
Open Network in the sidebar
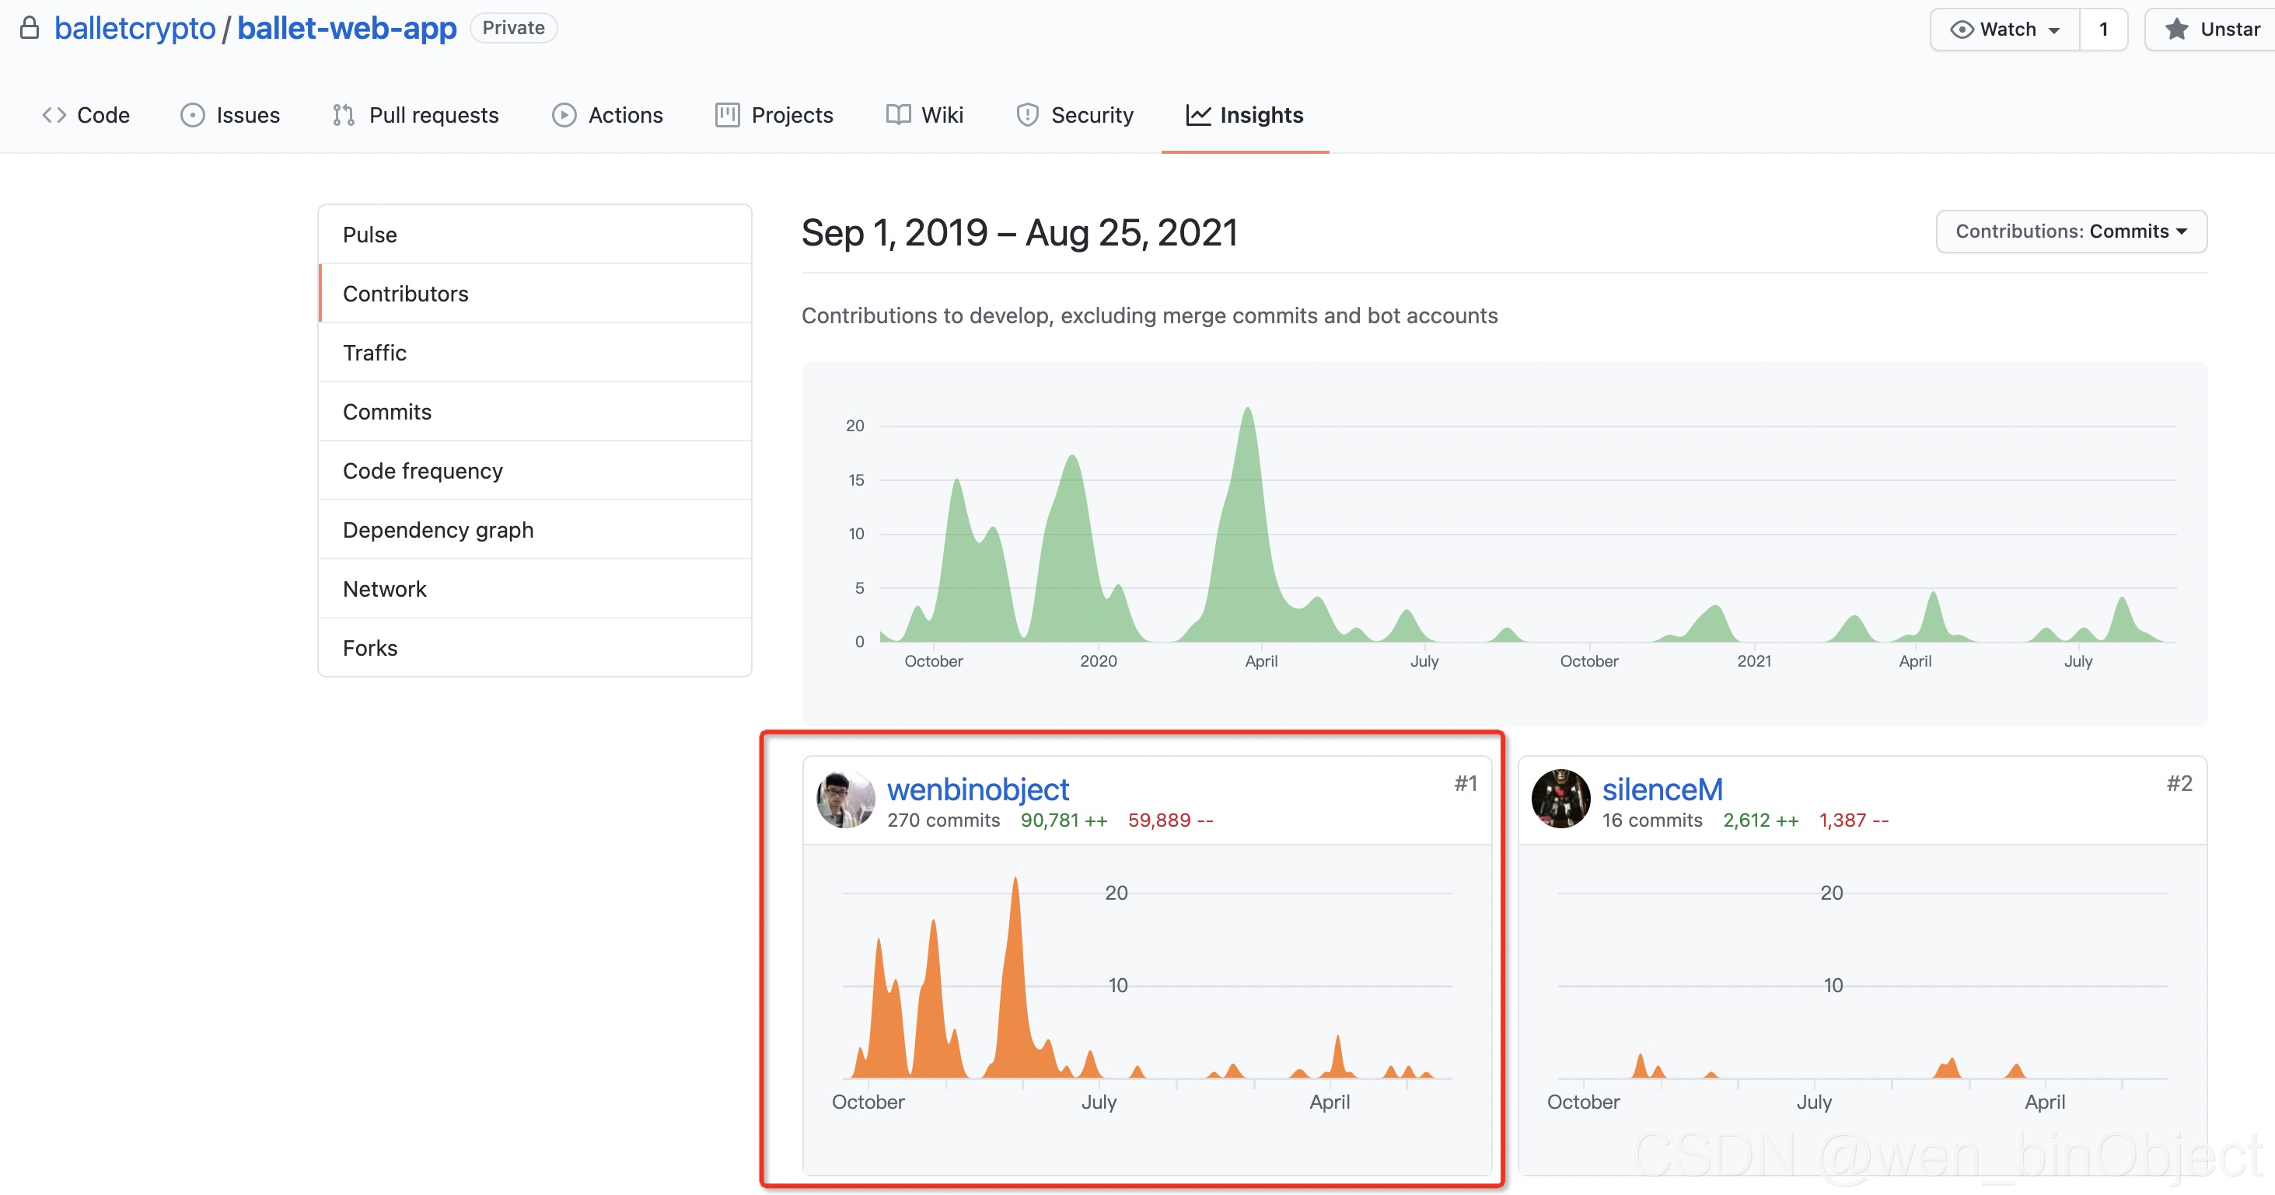click(534, 590)
